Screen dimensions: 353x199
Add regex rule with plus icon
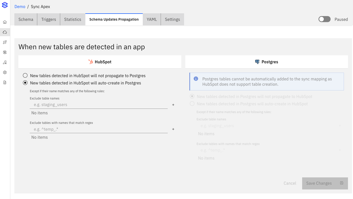(173, 129)
